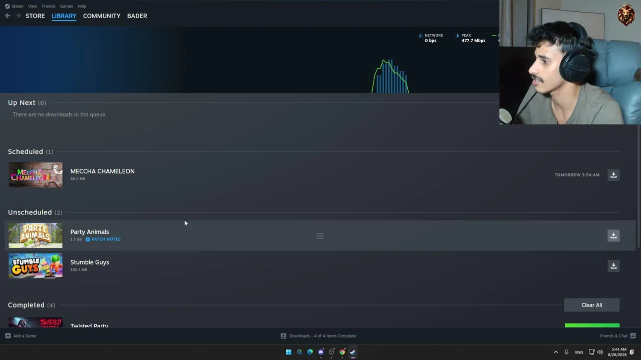Click the ENG language indicator
641x360 pixels.
[x=579, y=352]
